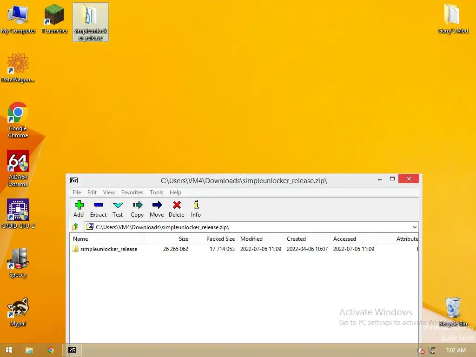Click the 26 265 062 size value
This screenshot has height=357, width=476.
pos(175,249)
